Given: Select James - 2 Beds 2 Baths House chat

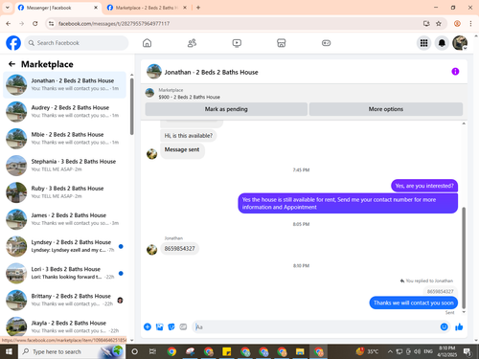Looking at the screenshot, I should pos(64,219).
